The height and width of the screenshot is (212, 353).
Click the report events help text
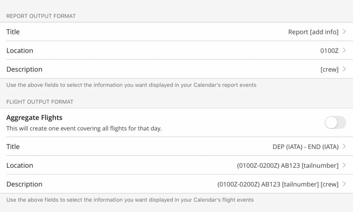[x=131, y=85]
